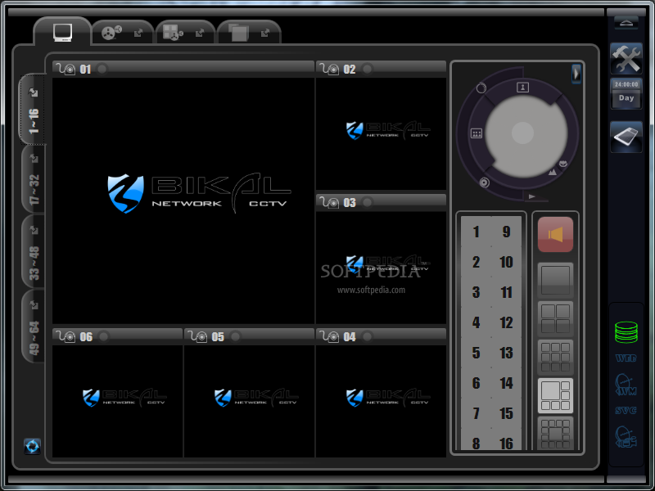Image resolution: width=655 pixels, height=491 pixels.
Task: Select channel group 1~16
Action: click(34, 110)
